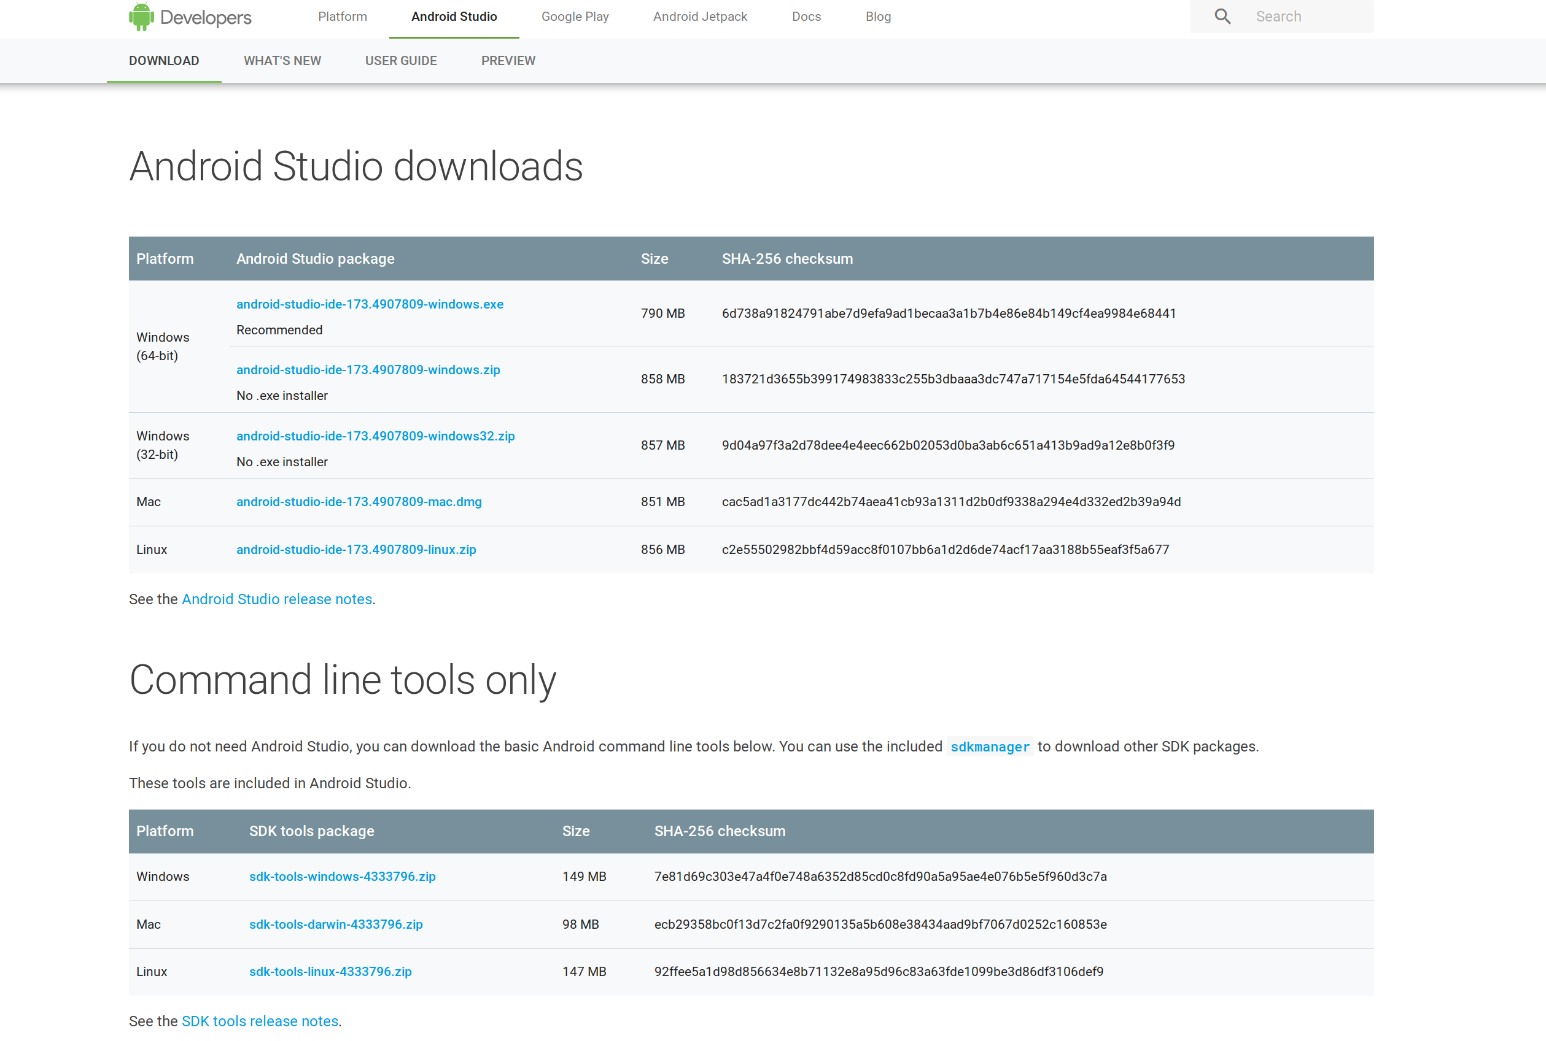The height and width of the screenshot is (1041, 1546).
Task: Click the USER GUIDE tab
Action: click(398, 60)
